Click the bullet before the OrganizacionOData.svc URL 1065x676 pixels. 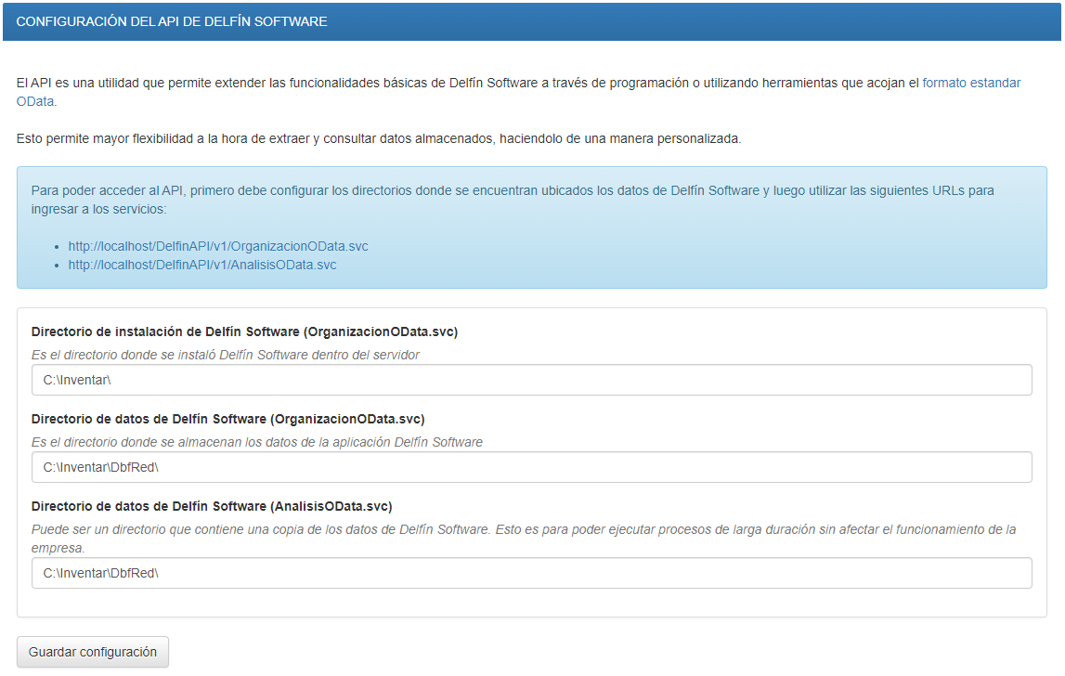pos(58,247)
